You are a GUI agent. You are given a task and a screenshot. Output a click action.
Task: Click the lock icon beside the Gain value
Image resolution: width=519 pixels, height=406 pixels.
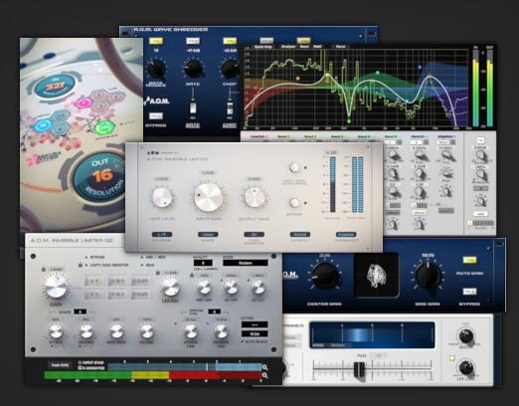44,269
